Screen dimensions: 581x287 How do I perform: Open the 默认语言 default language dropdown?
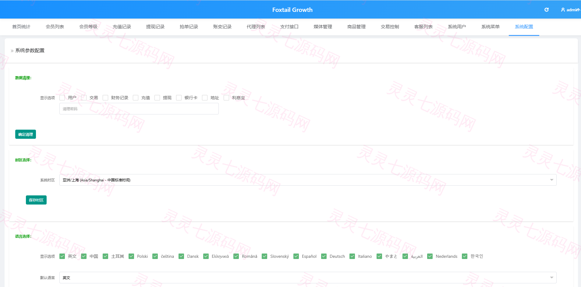pos(308,278)
